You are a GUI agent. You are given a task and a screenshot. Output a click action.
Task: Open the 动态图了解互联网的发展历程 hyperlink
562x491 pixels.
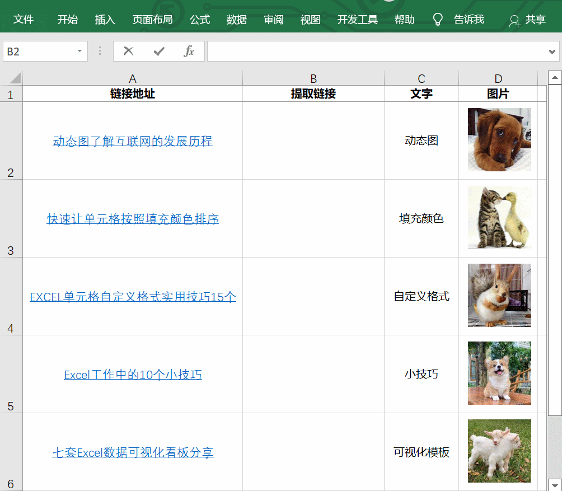click(x=132, y=141)
